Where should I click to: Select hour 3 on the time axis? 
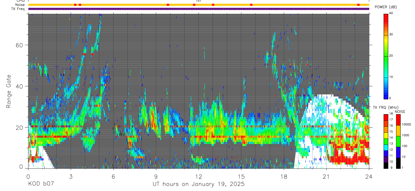[x=71, y=177]
